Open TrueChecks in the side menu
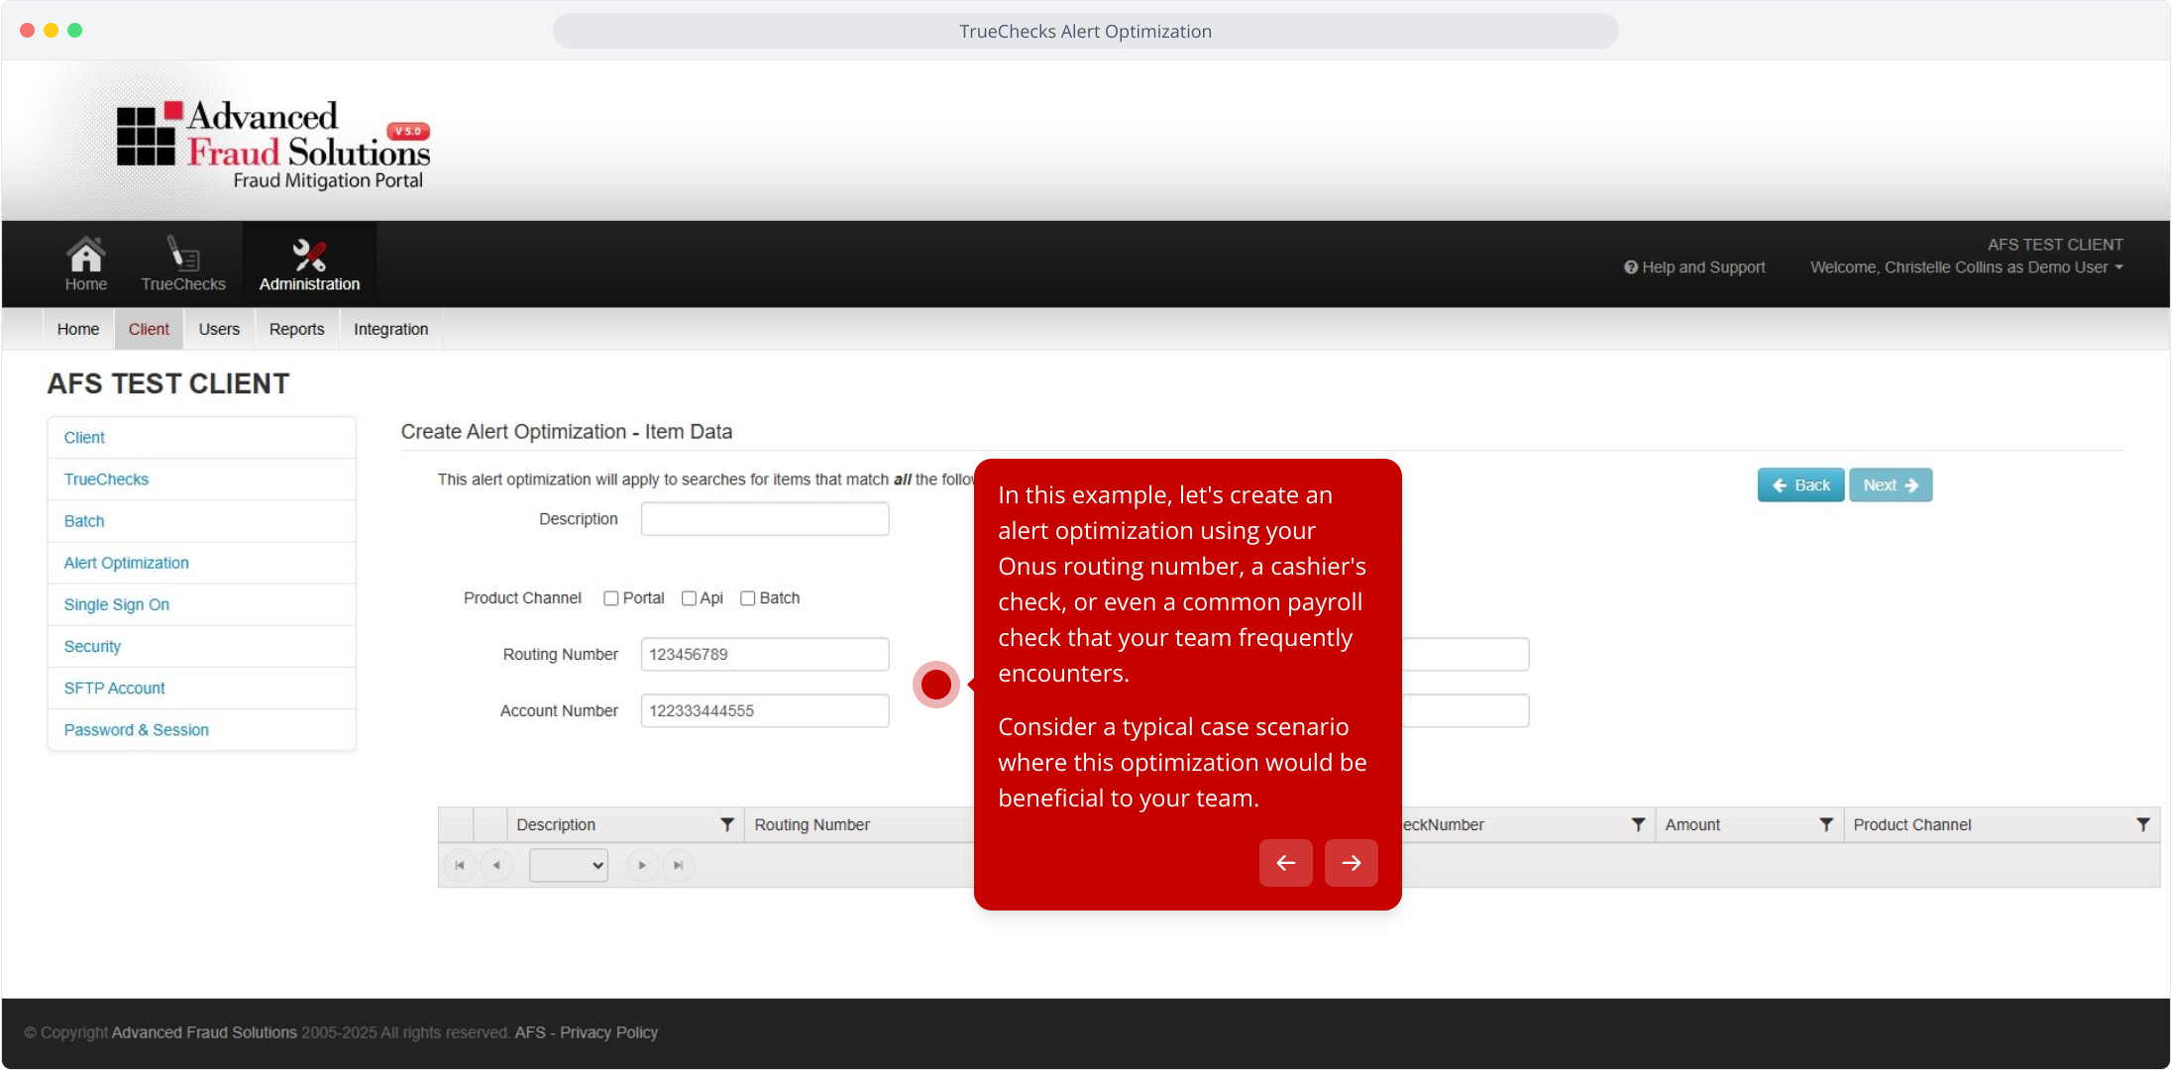 201,480
